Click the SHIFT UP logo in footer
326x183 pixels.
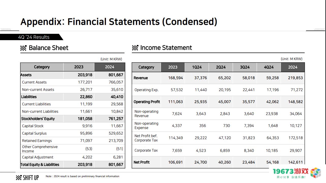[x=27, y=177]
